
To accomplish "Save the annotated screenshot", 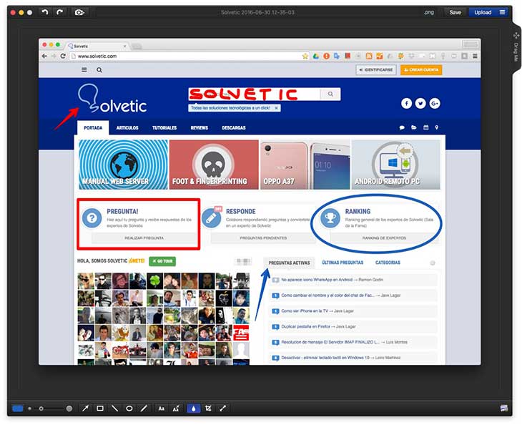I will tap(455, 12).
